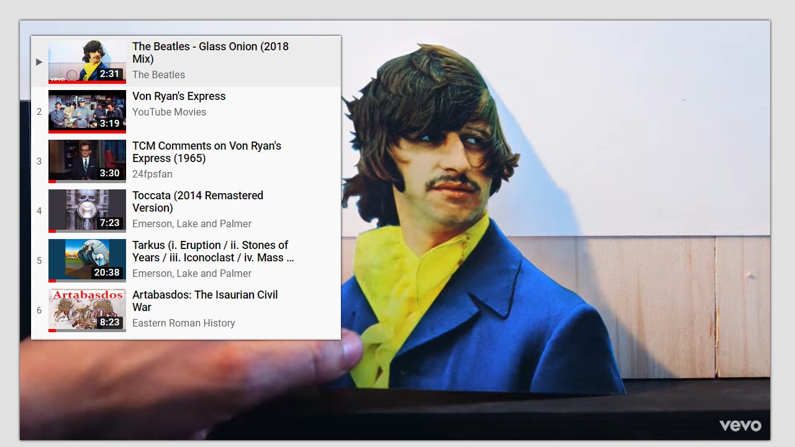The image size is (795, 447).
Task: Open the 24fpsfan channel name
Action: (x=152, y=174)
